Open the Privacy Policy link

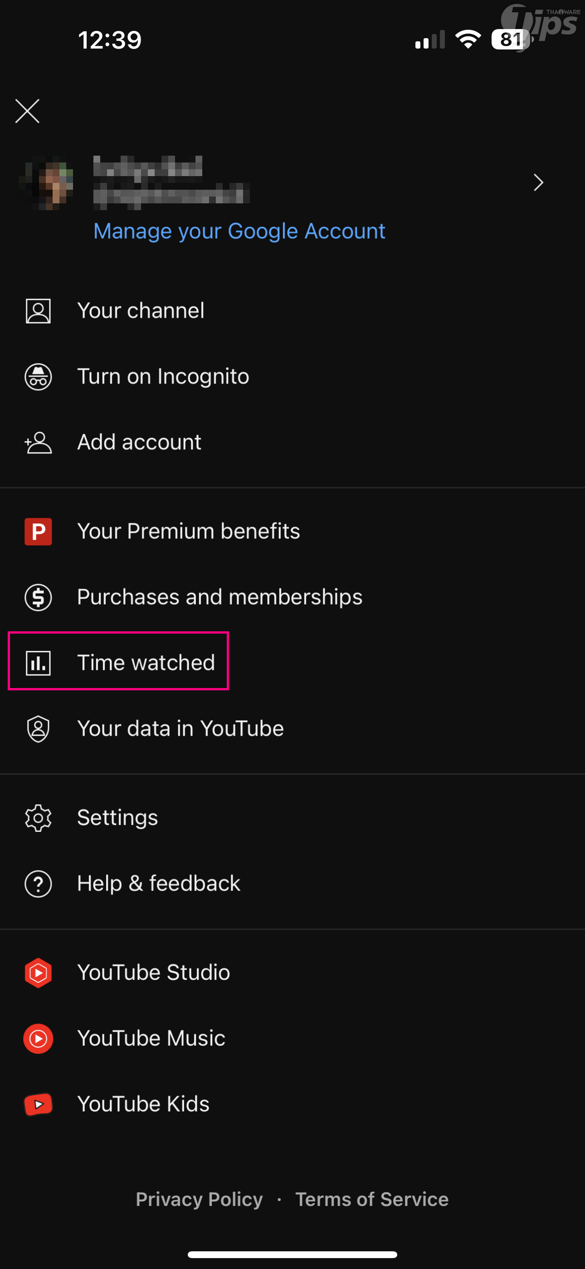199,1199
